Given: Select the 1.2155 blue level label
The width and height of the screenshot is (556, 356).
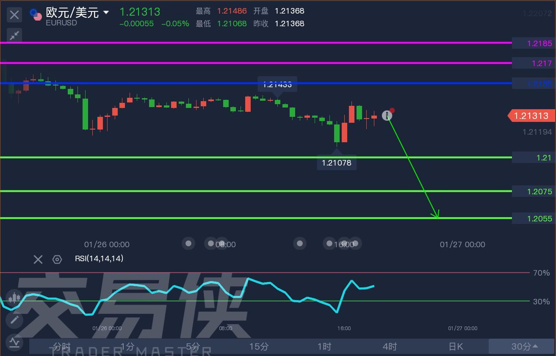Looking at the screenshot, I should click(x=534, y=83).
